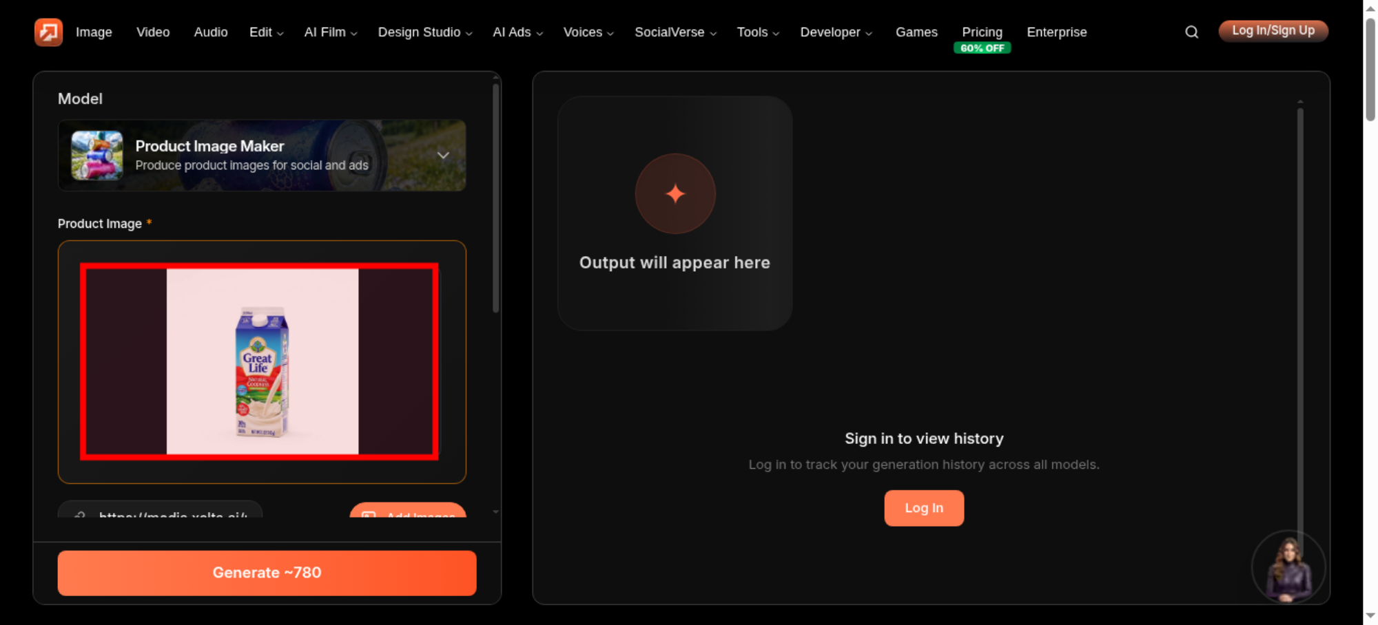This screenshot has height=625, width=1378.
Task: Open the AI Film dropdown menu
Action: (331, 32)
